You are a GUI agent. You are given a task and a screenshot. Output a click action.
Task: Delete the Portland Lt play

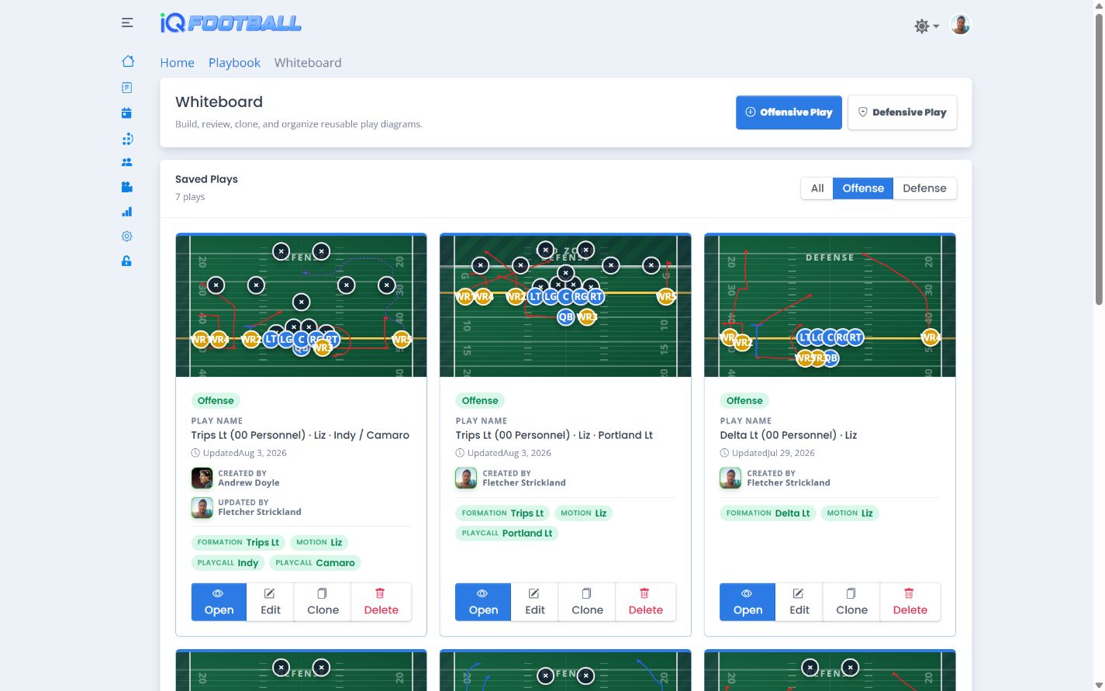(645, 603)
